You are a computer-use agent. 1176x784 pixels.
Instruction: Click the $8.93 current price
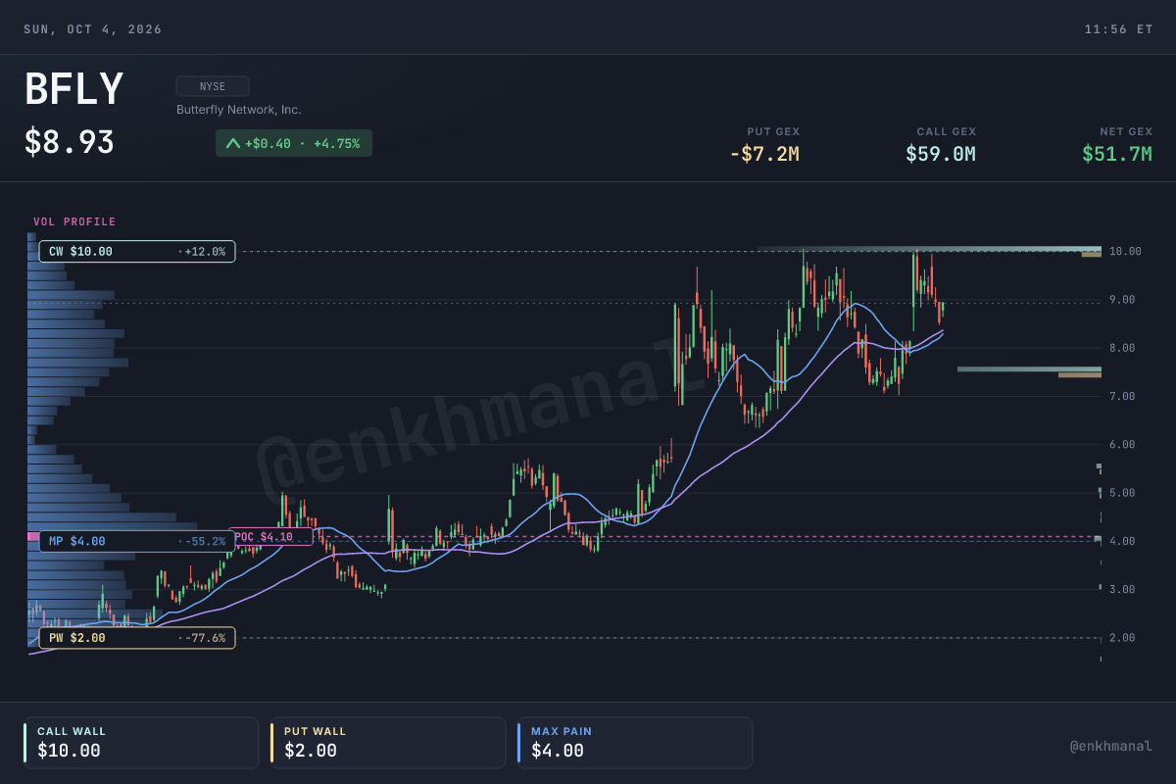70,143
